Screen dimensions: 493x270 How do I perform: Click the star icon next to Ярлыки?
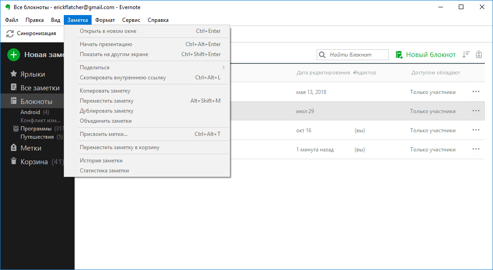14,74
